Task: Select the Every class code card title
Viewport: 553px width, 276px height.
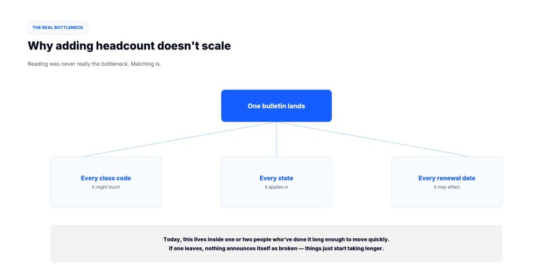Action: (106, 178)
